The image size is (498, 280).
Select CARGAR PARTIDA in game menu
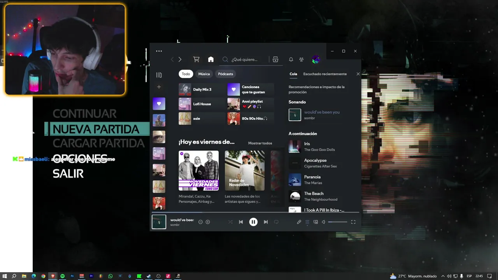[x=98, y=143]
